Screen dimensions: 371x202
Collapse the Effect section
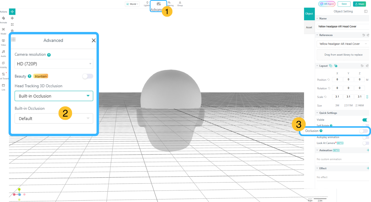317,168
